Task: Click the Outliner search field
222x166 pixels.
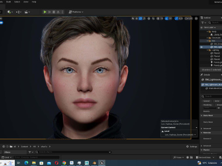Action: coord(216,23)
